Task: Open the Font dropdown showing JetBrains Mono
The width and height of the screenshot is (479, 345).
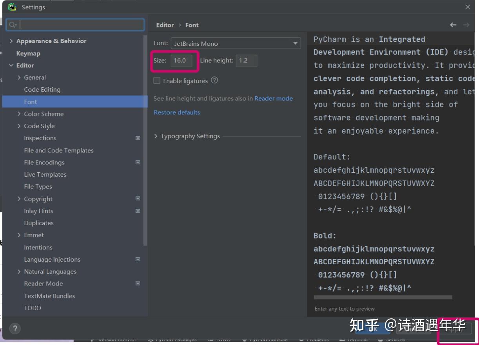Action: [236, 43]
